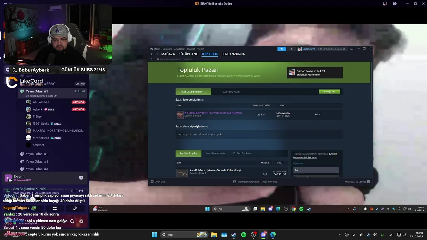Open the downloads icon in Steam footer
This screenshot has width=427, height=240.
235,182
